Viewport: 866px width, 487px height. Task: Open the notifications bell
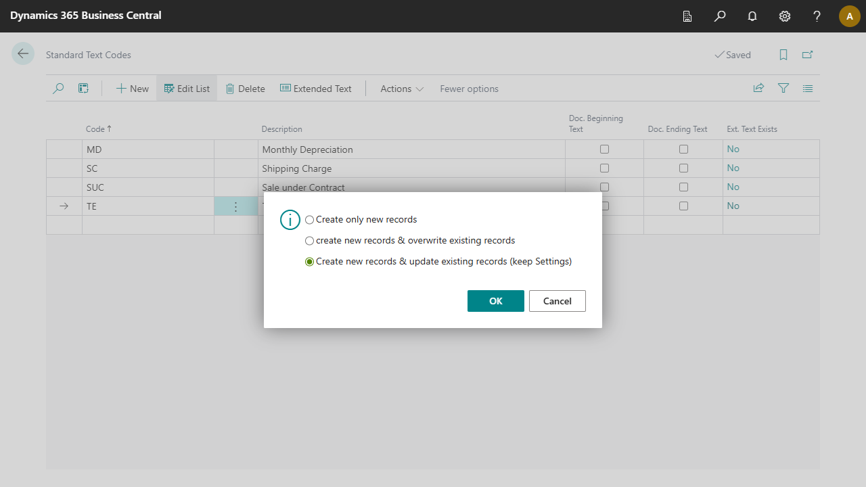click(752, 16)
